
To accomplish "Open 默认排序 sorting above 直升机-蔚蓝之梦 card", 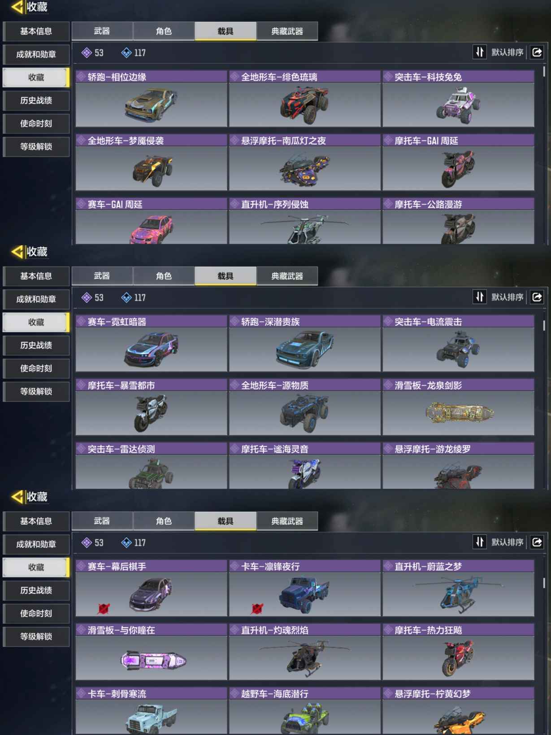I will tap(507, 542).
